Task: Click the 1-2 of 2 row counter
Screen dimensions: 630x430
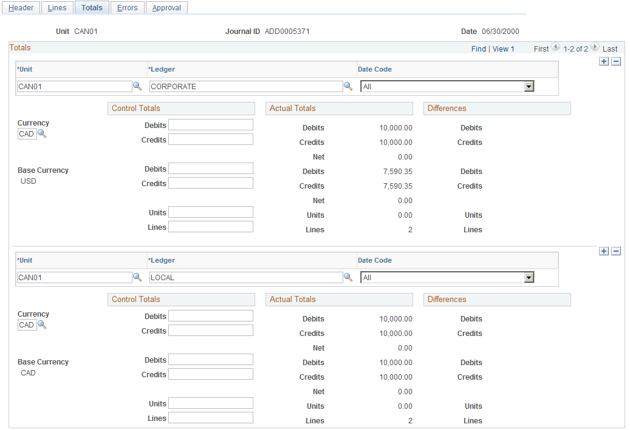Action: pos(575,49)
